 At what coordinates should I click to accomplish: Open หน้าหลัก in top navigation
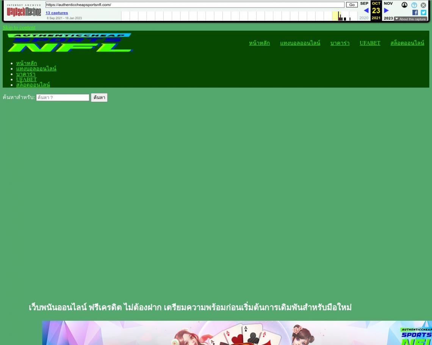tap(259, 43)
